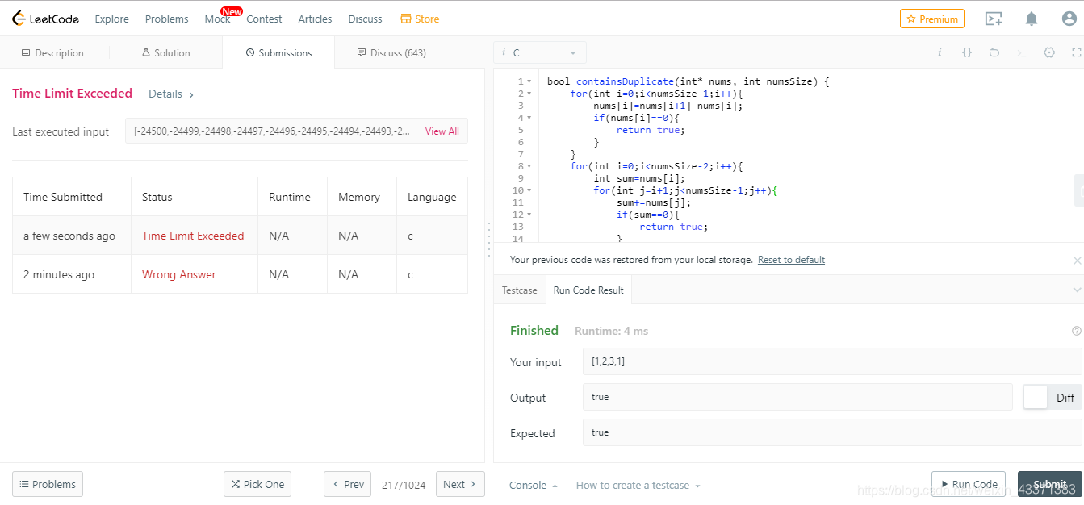
Task: Switch to the Solution tab
Action: pyautogui.click(x=165, y=52)
